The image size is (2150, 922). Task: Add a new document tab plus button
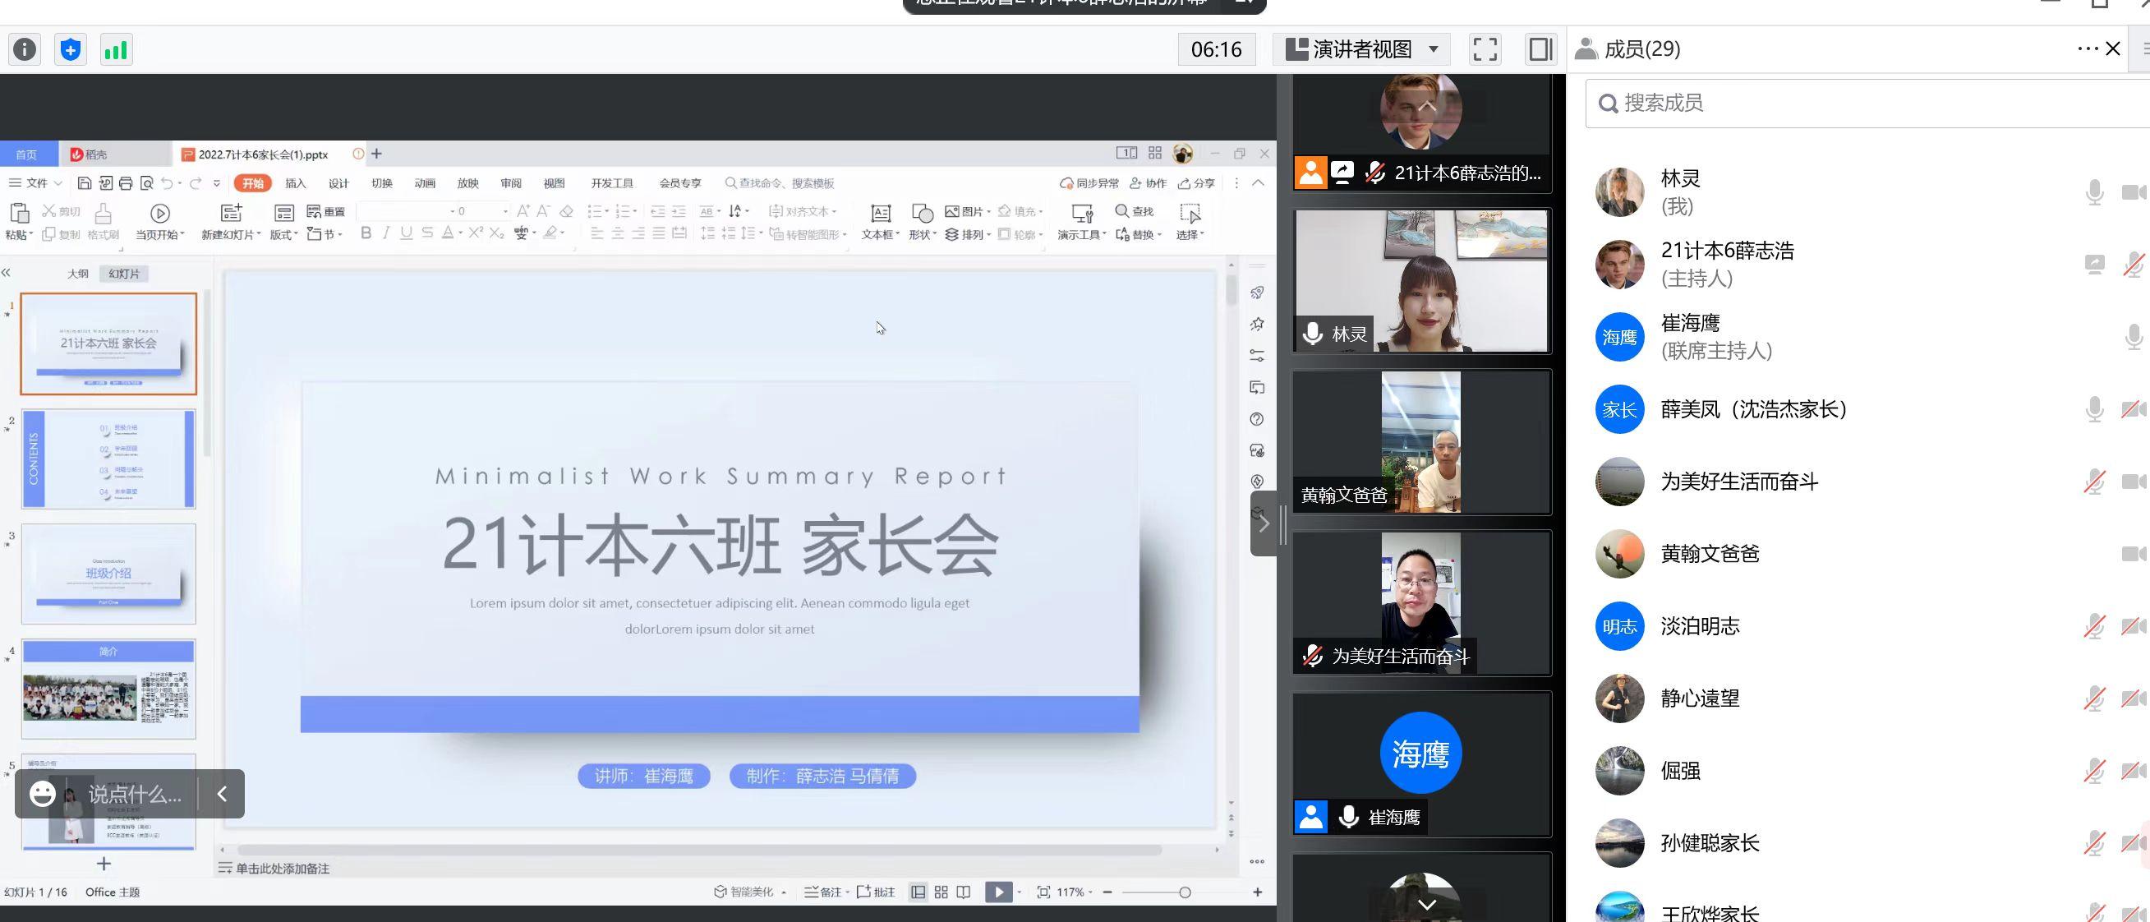tap(376, 154)
